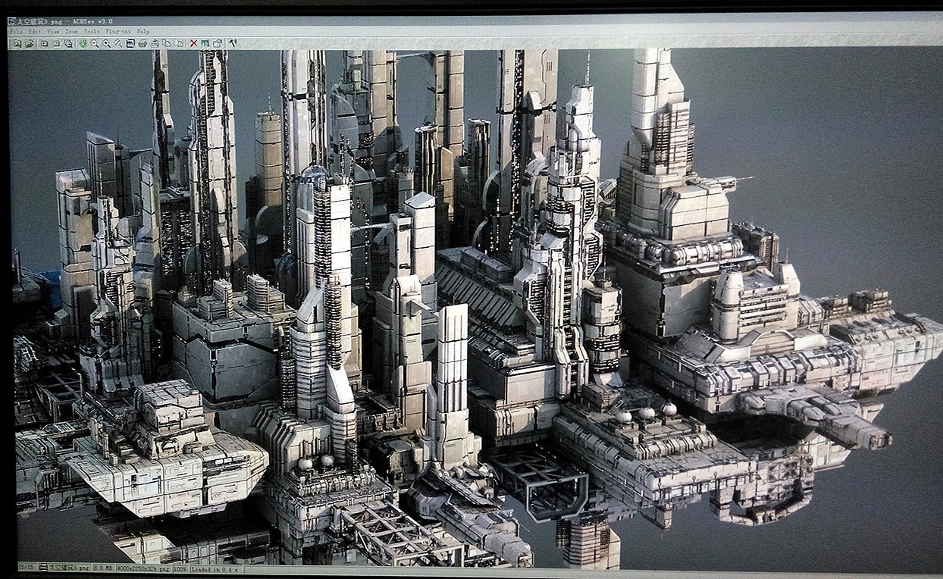943x579 pixels.
Task: Click the Browse toolbar icon
Action: coord(17,44)
